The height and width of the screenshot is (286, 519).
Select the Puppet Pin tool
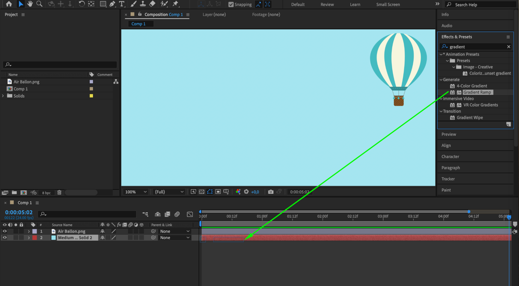pos(176,4)
